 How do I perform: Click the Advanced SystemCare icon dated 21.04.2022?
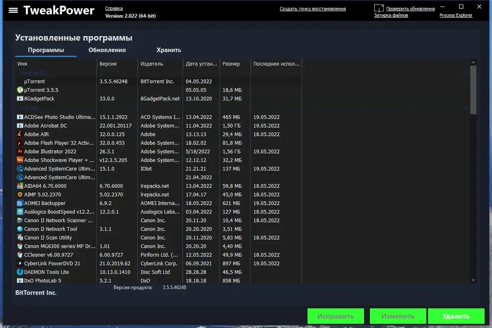coord(20,177)
